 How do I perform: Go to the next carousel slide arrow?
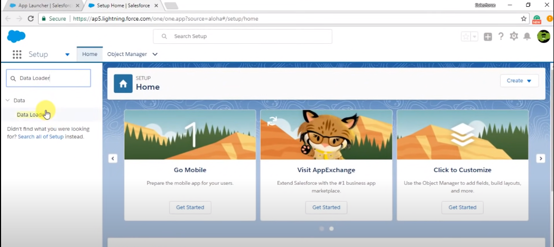pyautogui.click(x=540, y=158)
